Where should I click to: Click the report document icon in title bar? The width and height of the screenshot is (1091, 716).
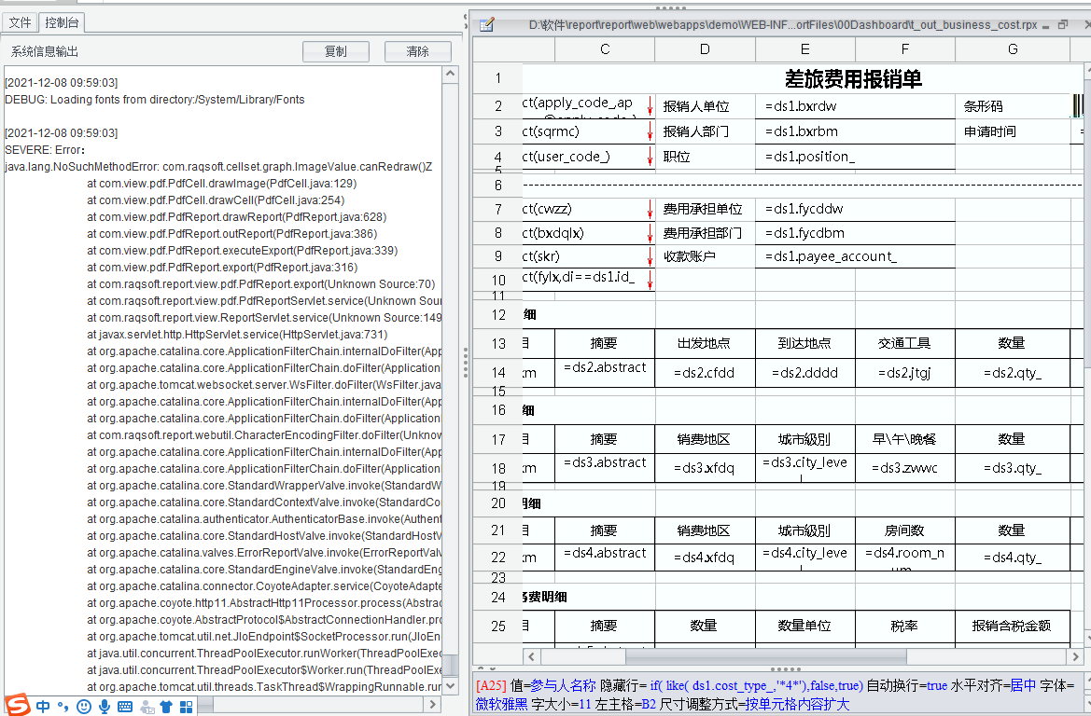click(x=486, y=25)
